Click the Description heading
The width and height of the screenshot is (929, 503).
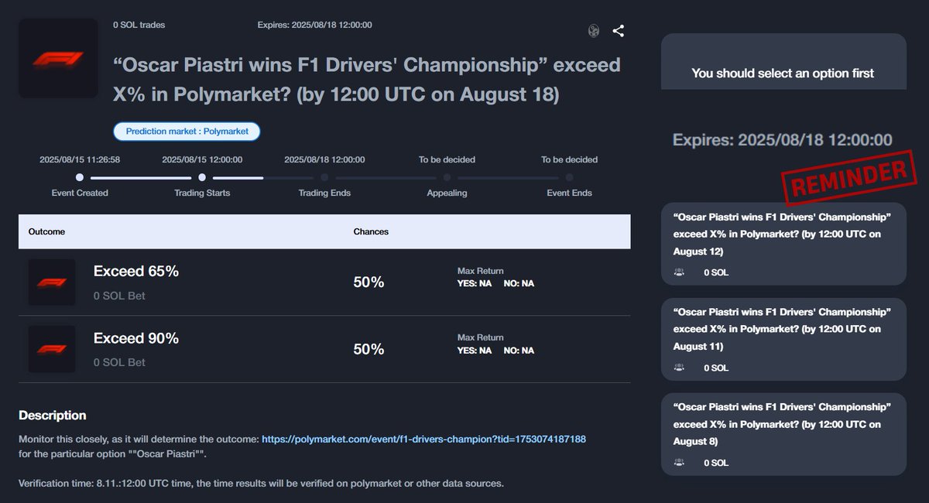click(52, 416)
